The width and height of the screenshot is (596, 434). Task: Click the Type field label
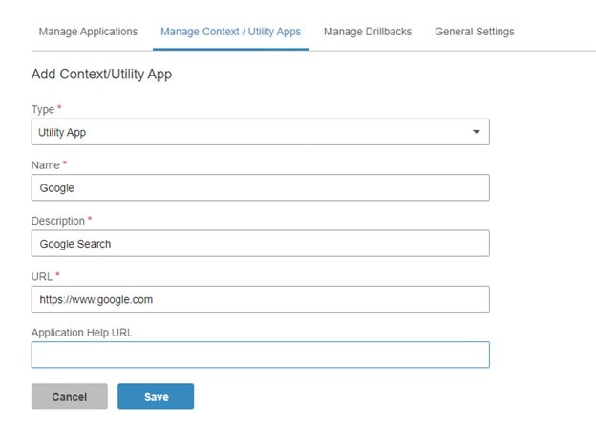(43, 110)
